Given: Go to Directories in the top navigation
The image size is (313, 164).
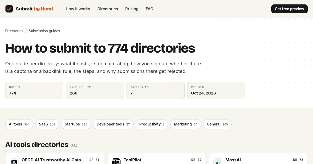Looking at the screenshot, I should point(107,9).
